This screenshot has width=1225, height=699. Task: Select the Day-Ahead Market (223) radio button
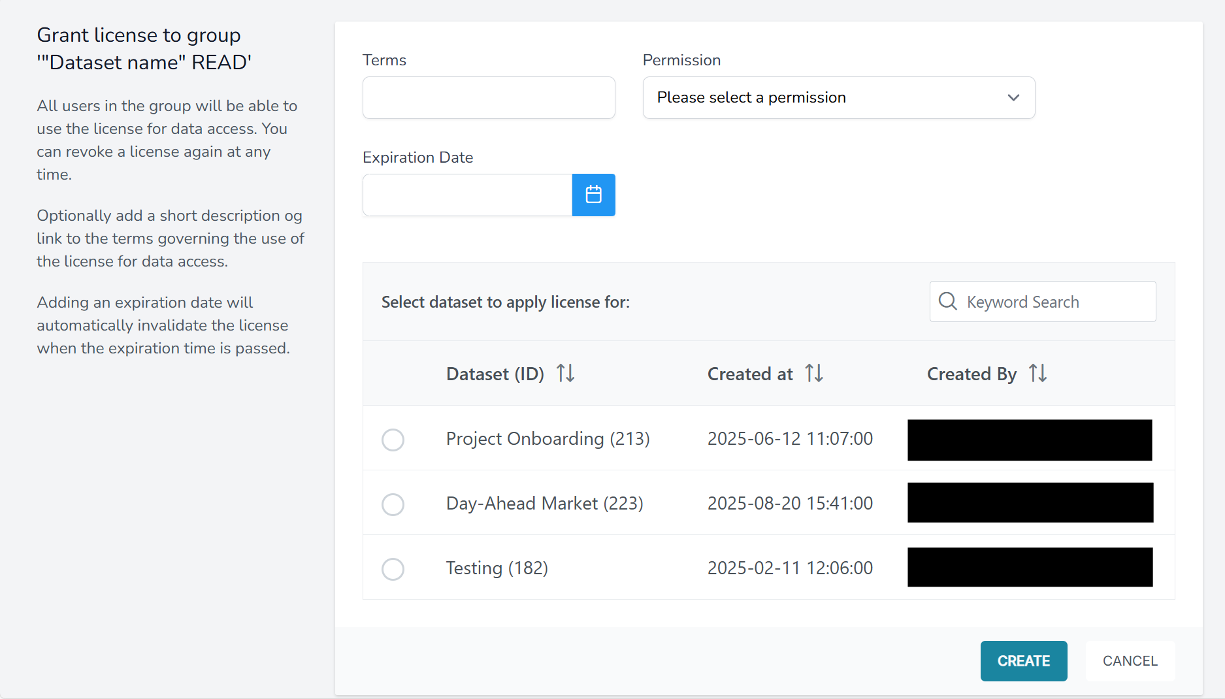393,504
